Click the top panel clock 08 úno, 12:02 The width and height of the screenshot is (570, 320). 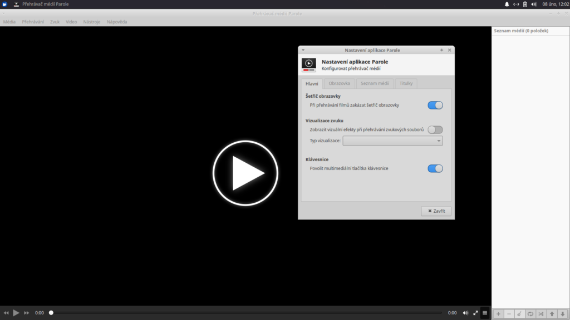tap(556, 4)
